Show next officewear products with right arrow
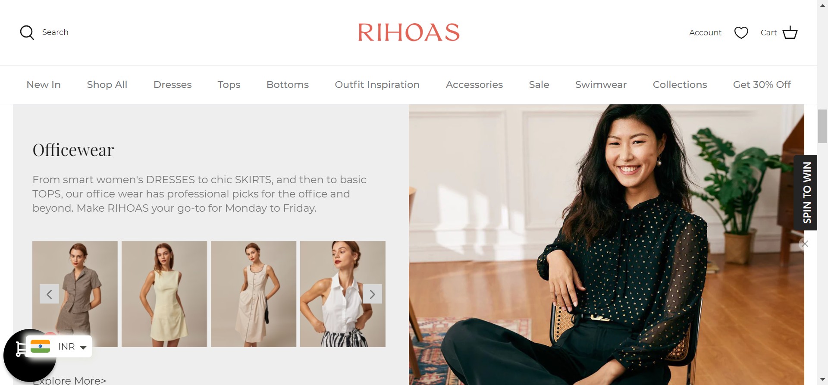The width and height of the screenshot is (828, 385). pos(372,294)
